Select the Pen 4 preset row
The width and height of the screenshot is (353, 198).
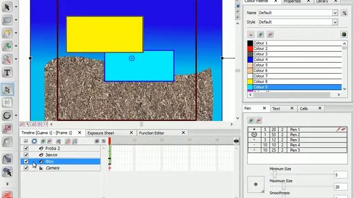297,145
